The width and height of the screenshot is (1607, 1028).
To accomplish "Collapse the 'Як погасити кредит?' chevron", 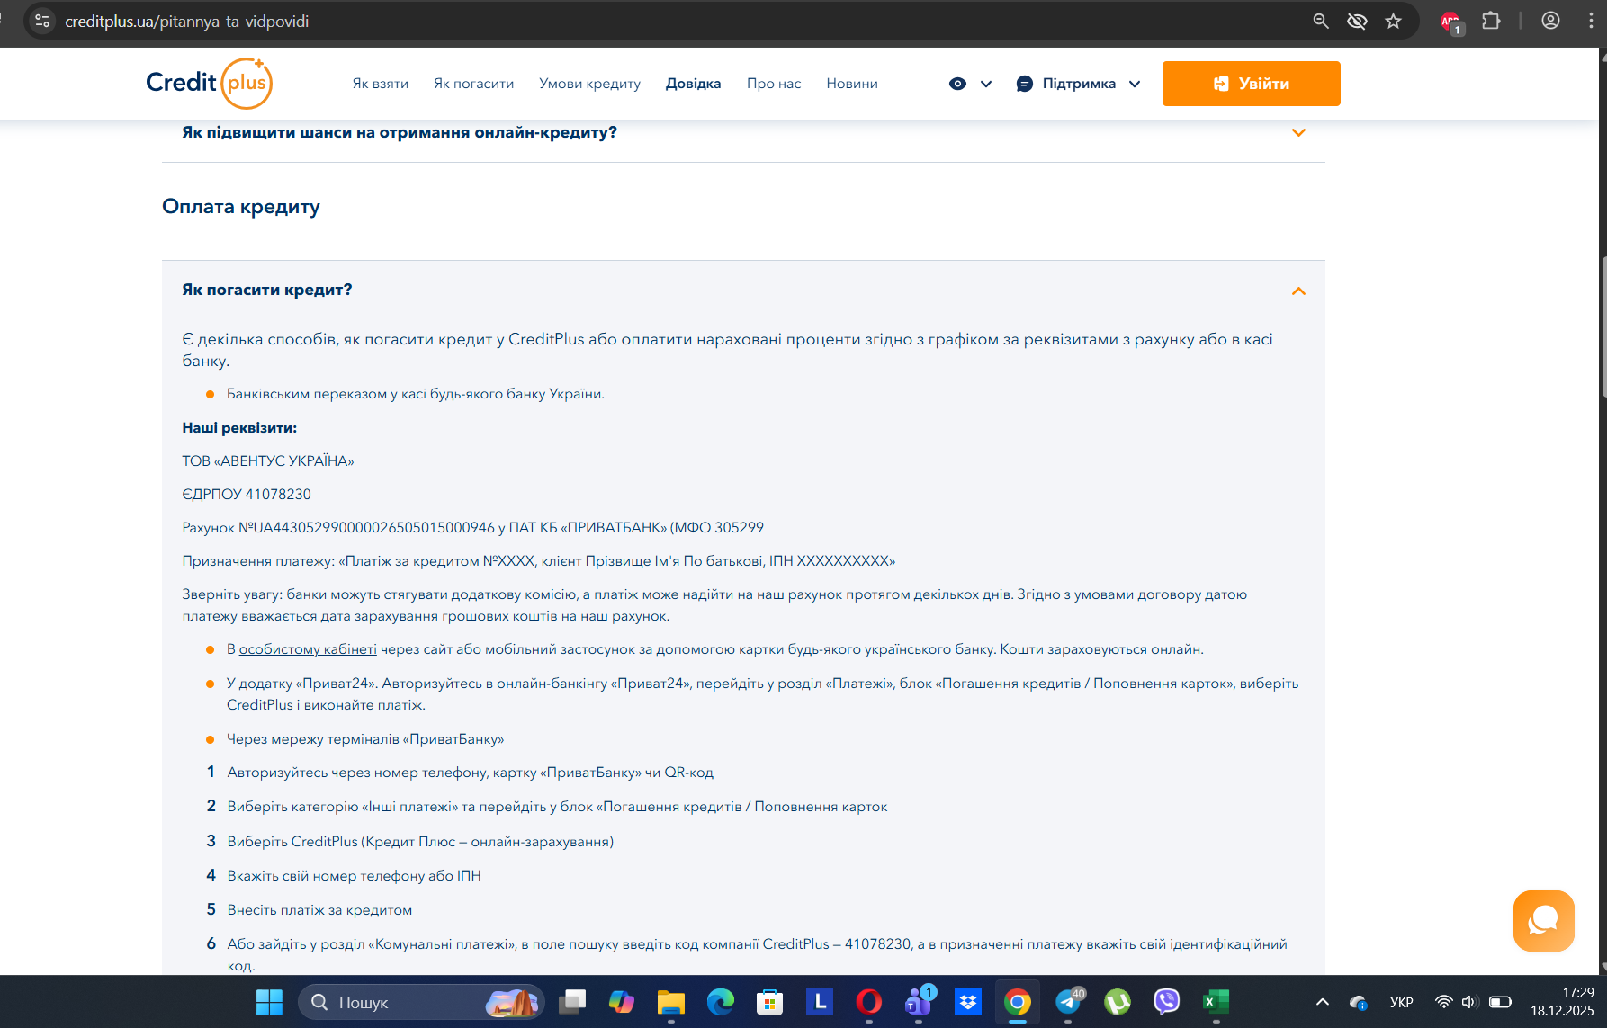I will pyautogui.click(x=1298, y=291).
